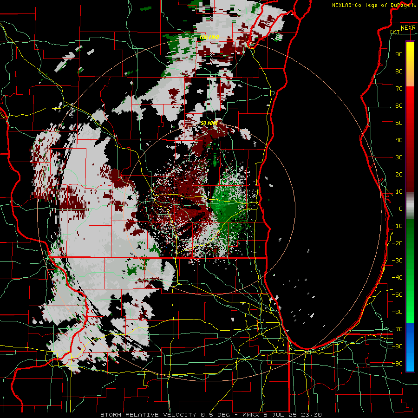418x418 pixels.
Task: Click the -10 legend value
Action: click(x=397, y=226)
